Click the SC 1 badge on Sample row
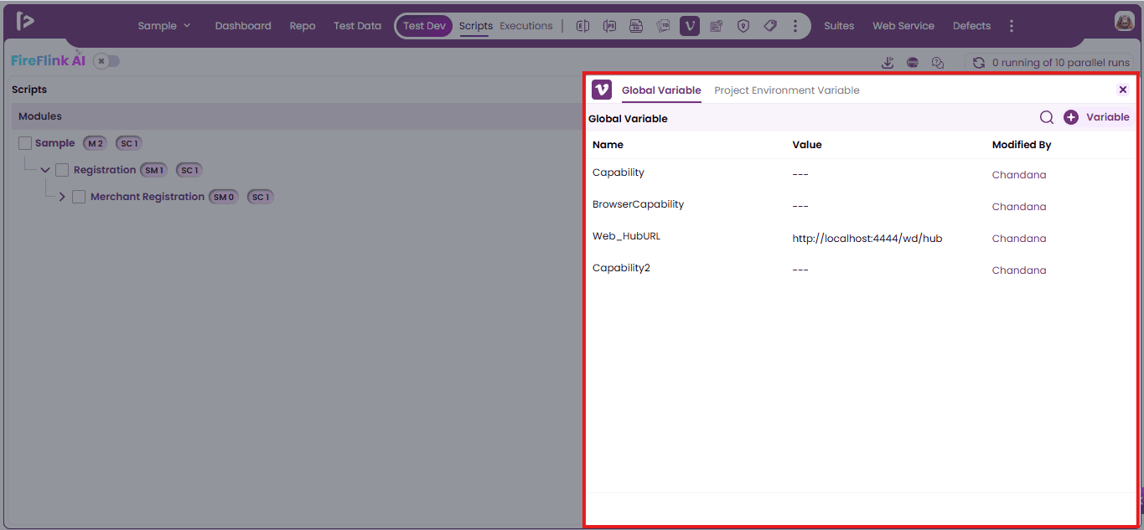Screen dimensions: 1144x530 (129, 143)
